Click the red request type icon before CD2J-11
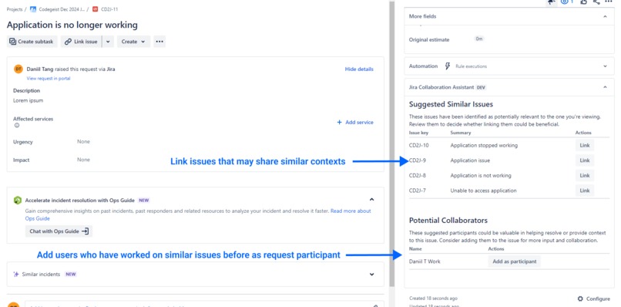Viewport: 621px width, 307px height. (x=95, y=9)
